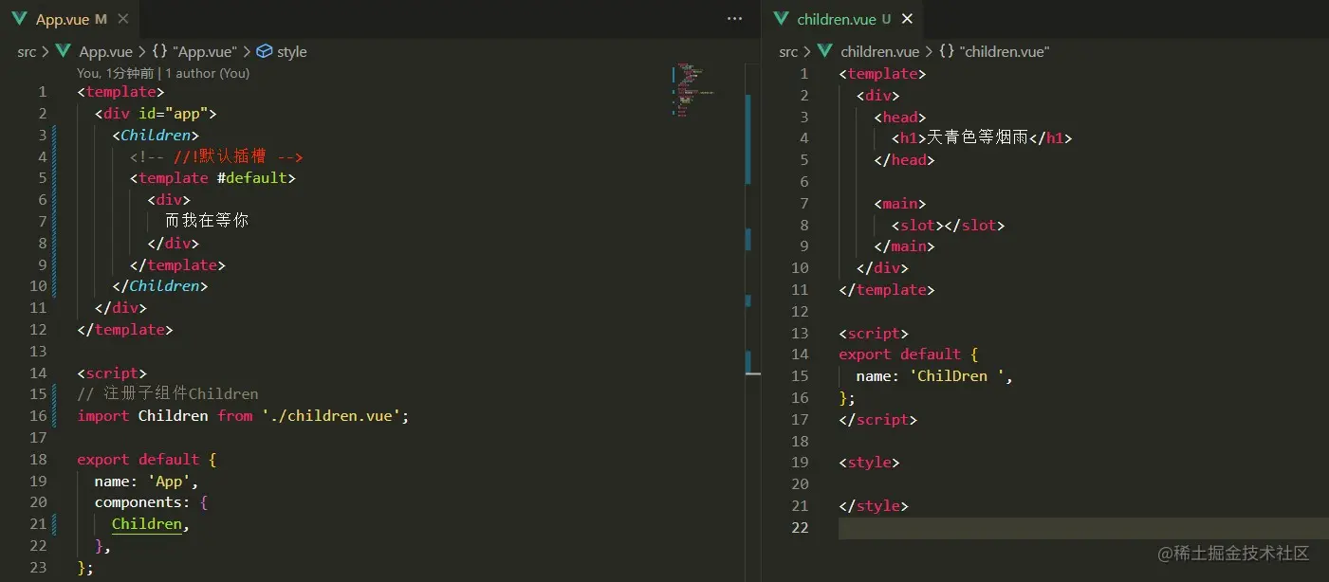This screenshot has height=582, width=1329.
Task: Click line number 23 in App.vue
Action: [38, 568]
